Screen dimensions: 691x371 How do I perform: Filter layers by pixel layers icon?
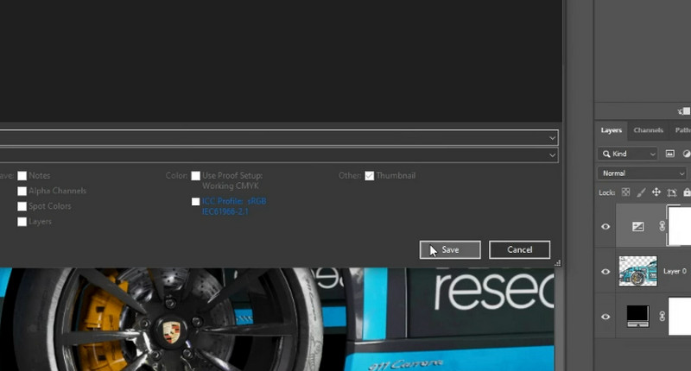670,154
